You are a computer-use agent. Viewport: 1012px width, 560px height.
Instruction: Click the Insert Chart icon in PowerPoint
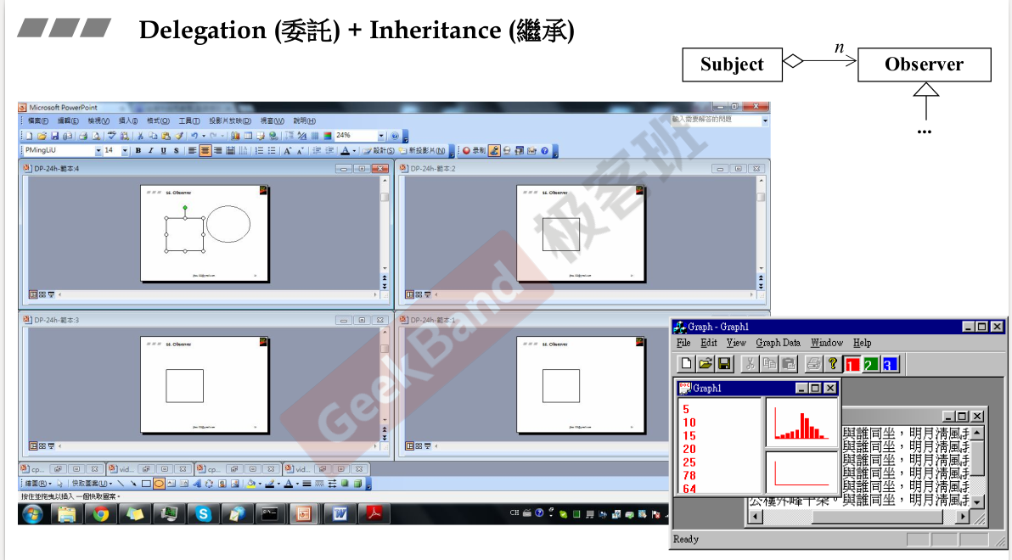click(235, 136)
